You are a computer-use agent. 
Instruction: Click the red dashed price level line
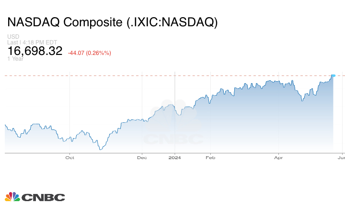coord(144,75)
